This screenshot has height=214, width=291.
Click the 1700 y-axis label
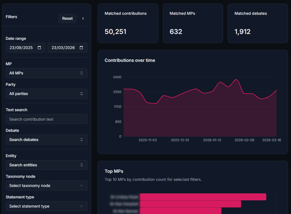[x=118, y=107]
